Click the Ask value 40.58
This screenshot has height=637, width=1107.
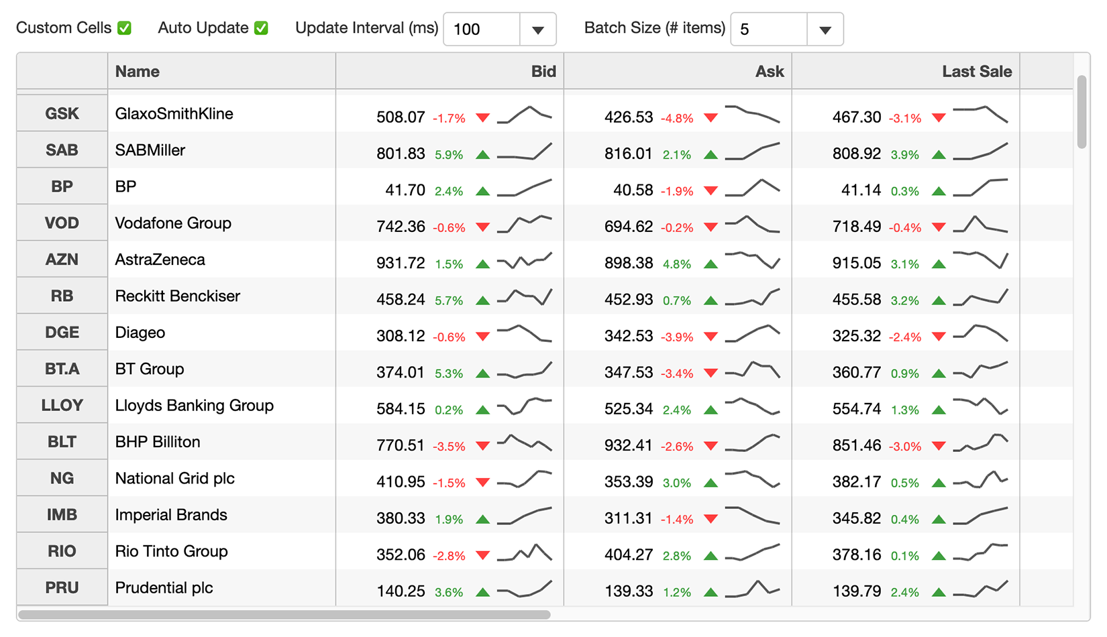click(x=633, y=190)
